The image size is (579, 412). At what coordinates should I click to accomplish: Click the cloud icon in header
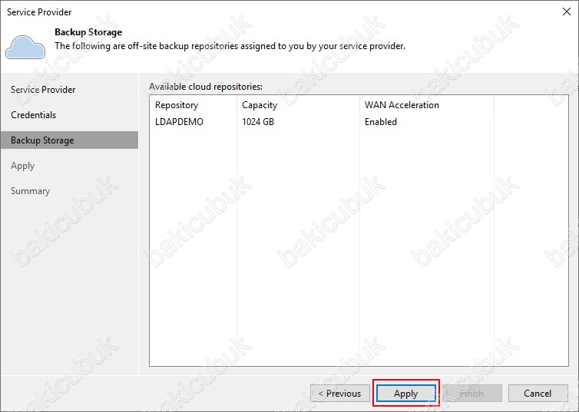click(x=25, y=47)
